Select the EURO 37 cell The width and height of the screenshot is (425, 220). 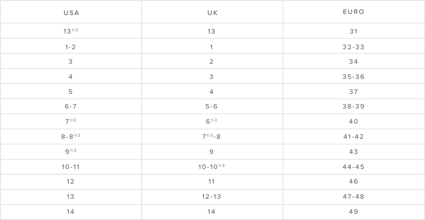pos(354,92)
